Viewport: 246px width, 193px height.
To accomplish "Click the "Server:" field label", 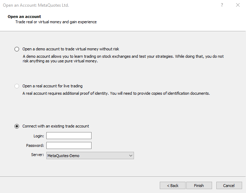I will [37, 155].
